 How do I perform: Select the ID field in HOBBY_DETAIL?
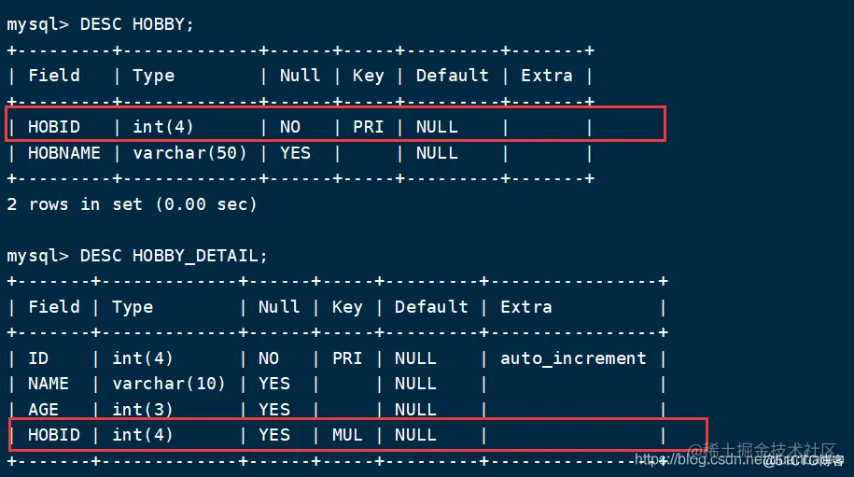tap(38, 358)
